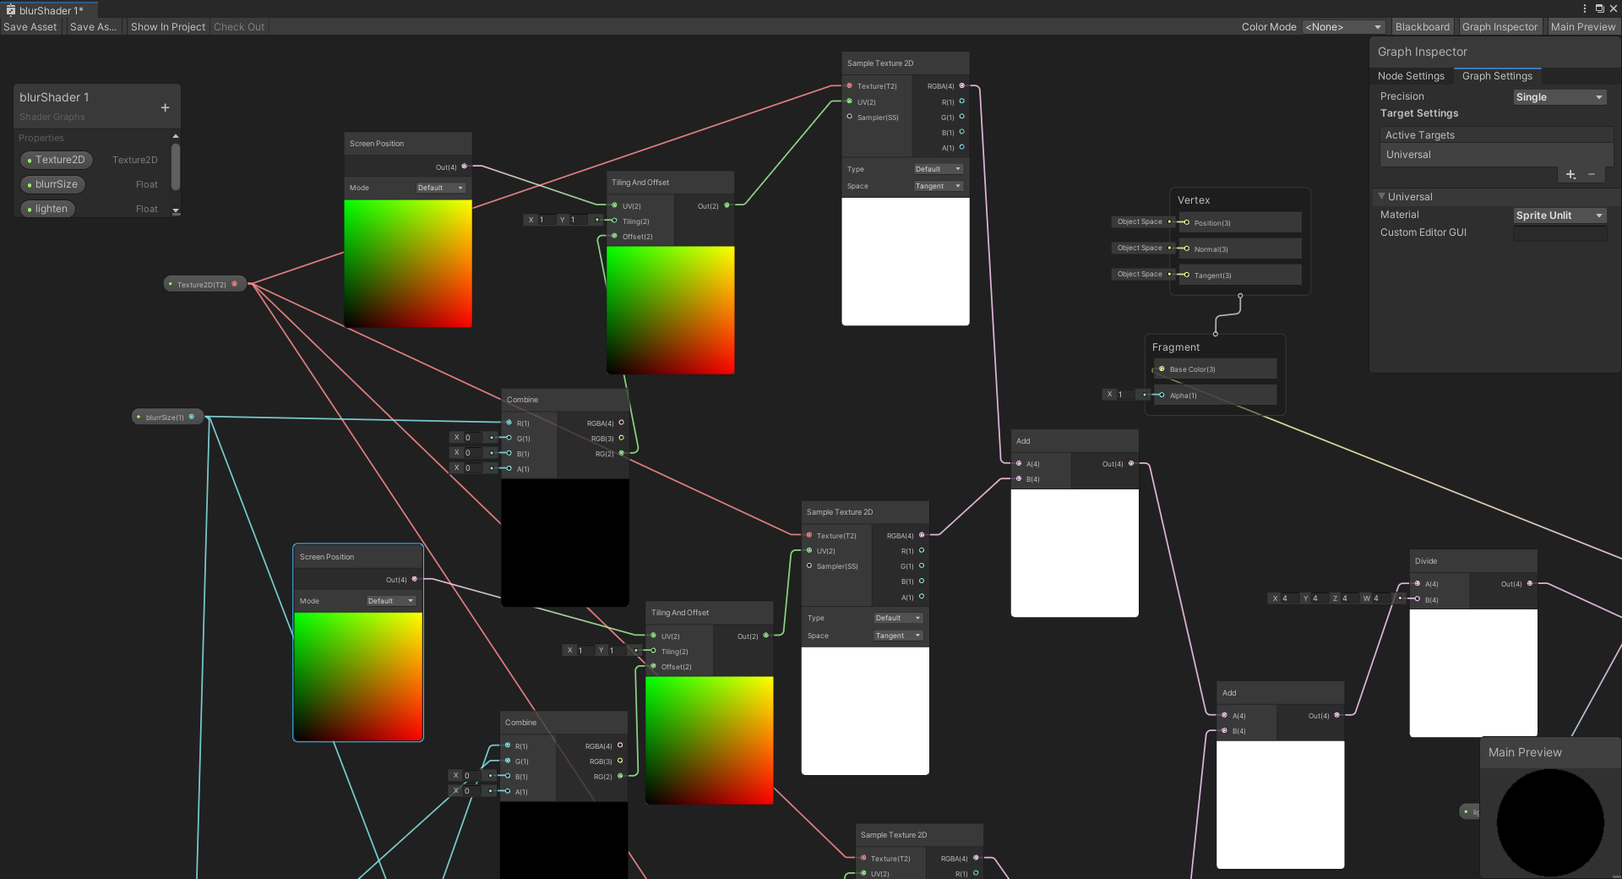
Task: Open the Precision Single dropdown
Action: tap(1559, 97)
